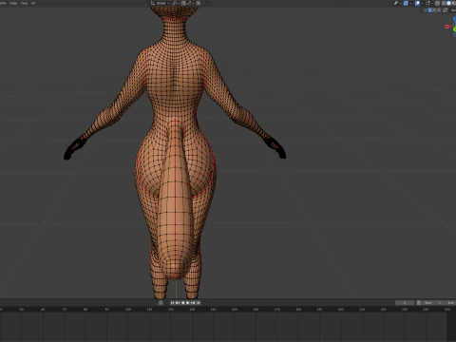Screen dimensions: 456x342
Task: Open the UV menu
Action: point(33,3)
